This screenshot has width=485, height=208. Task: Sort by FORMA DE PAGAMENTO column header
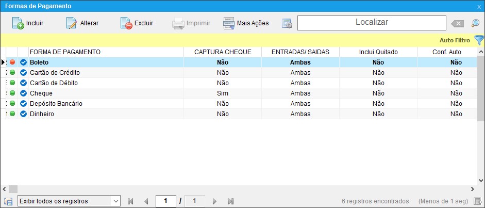point(106,52)
